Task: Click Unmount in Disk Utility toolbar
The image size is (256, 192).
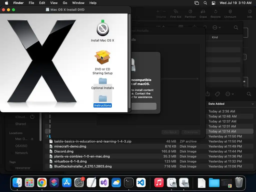Action: click(x=230, y=14)
